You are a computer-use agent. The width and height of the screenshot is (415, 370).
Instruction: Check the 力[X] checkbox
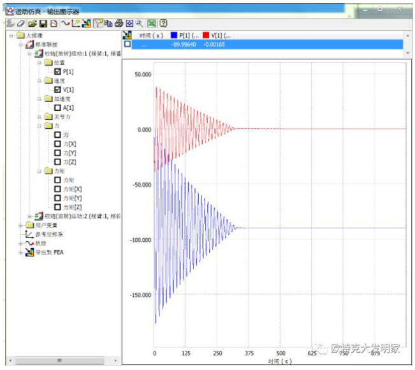(x=57, y=144)
